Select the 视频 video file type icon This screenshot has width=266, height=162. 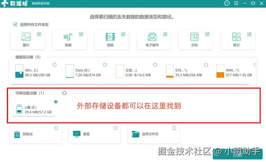pos(110,37)
